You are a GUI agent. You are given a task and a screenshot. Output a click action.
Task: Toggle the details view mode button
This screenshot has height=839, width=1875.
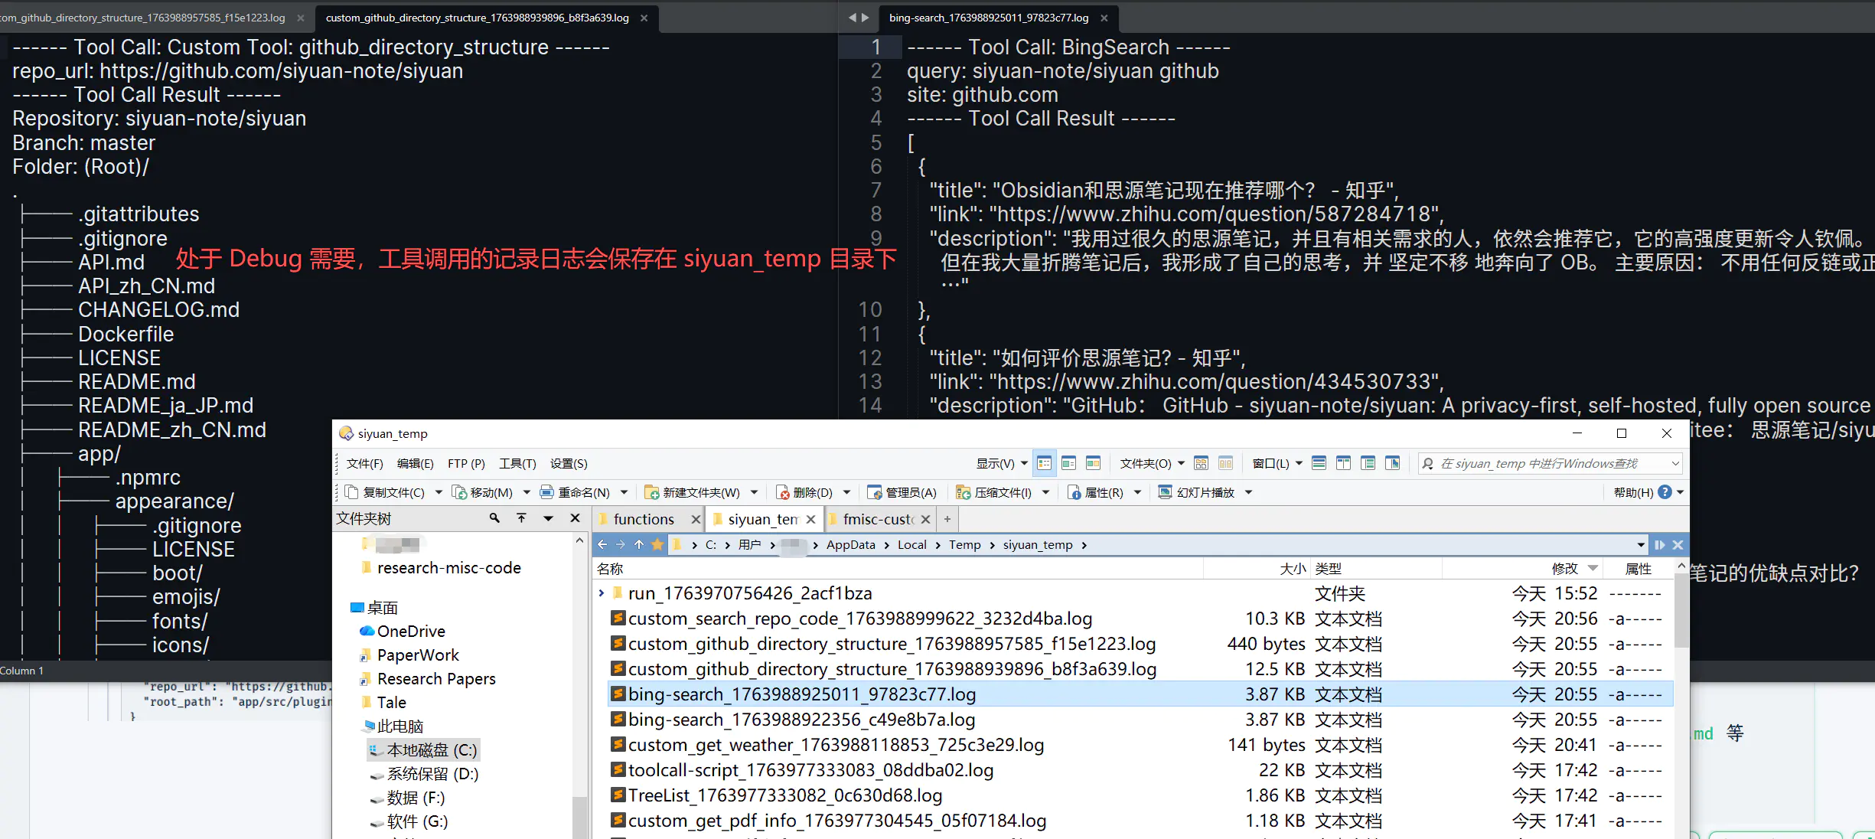click(1044, 463)
